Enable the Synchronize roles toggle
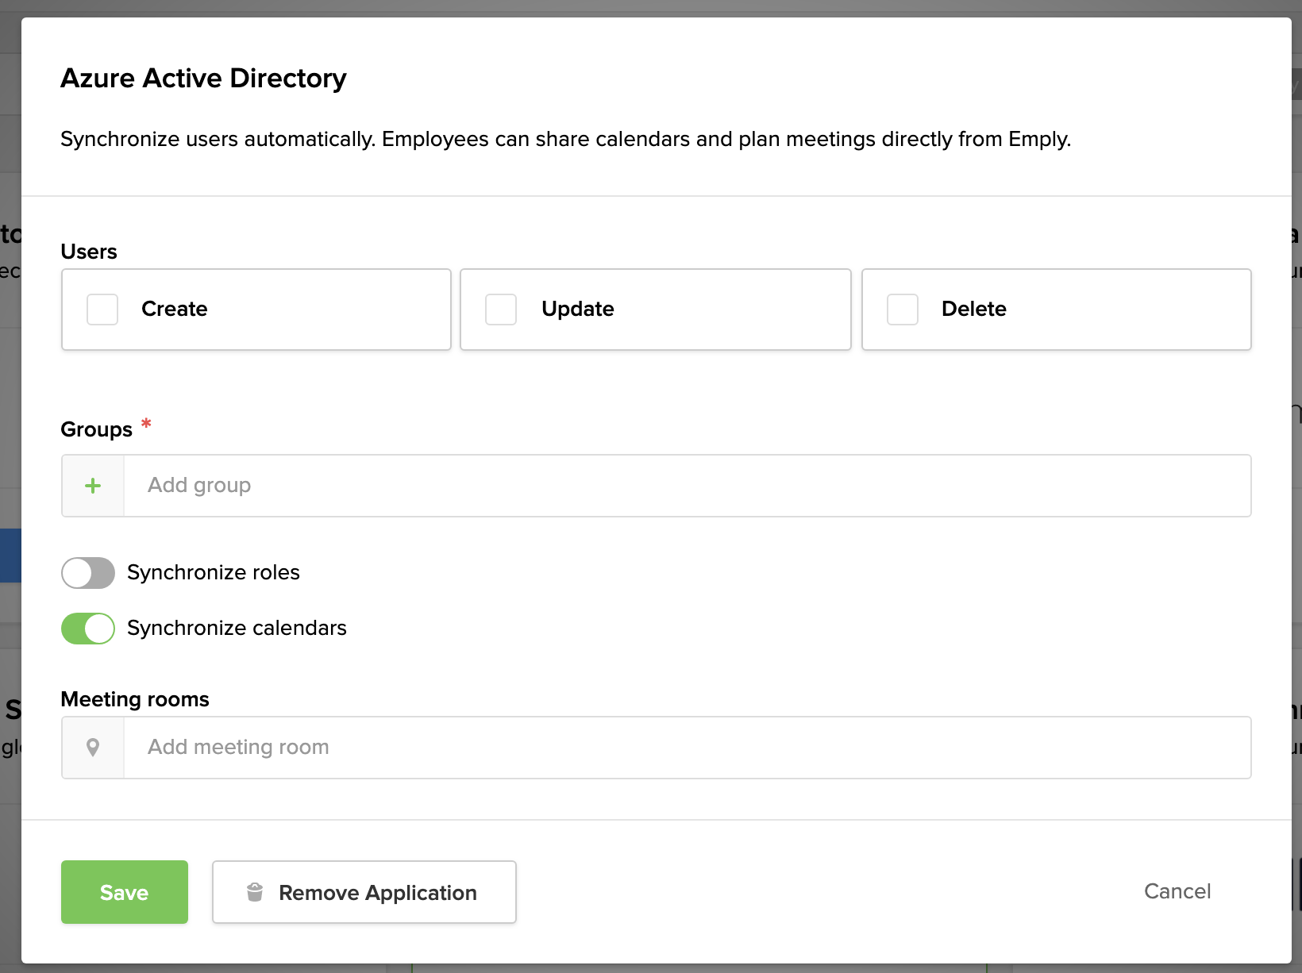Image resolution: width=1302 pixels, height=973 pixels. [x=88, y=573]
